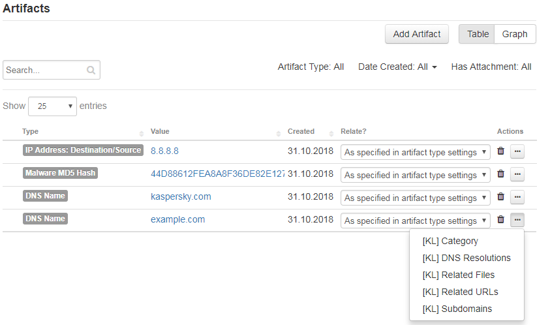The image size is (550, 325).
Task: Change the Show entries count dropdown
Action: click(x=52, y=106)
